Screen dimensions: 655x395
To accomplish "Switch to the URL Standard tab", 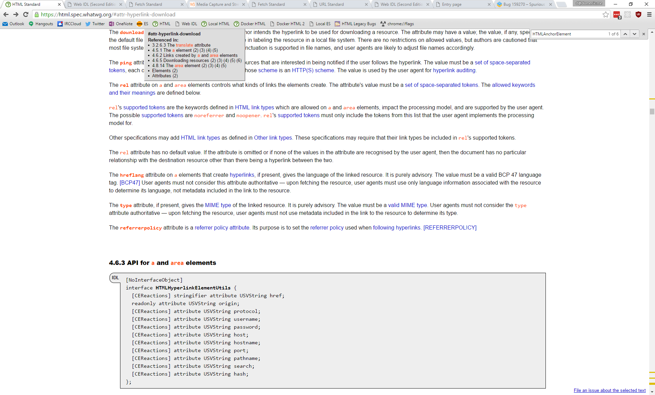I will pyautogui.click(x=331, y=4).
